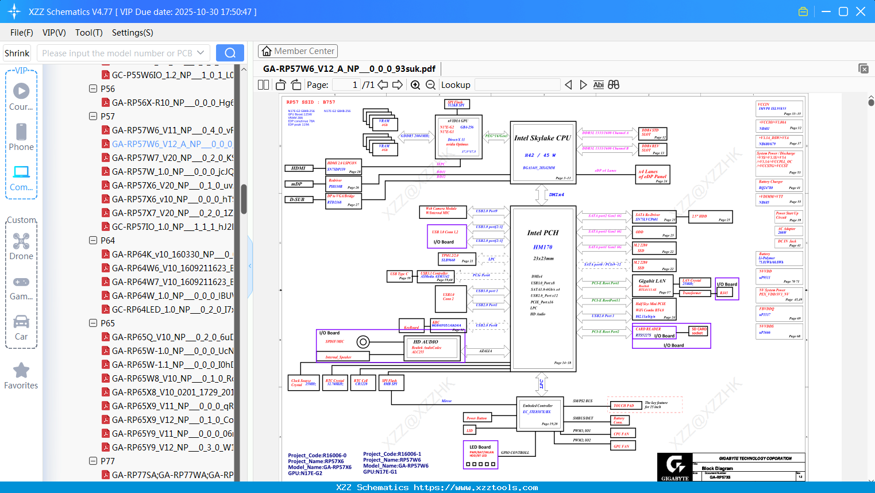The height and width of the screenshot is (493, 875).
Task: Zoom in on the schematic
Action: [415, 85]
